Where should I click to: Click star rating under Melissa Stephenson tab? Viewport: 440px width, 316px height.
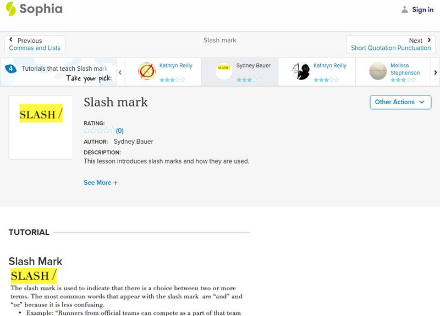tap(403, 80)
